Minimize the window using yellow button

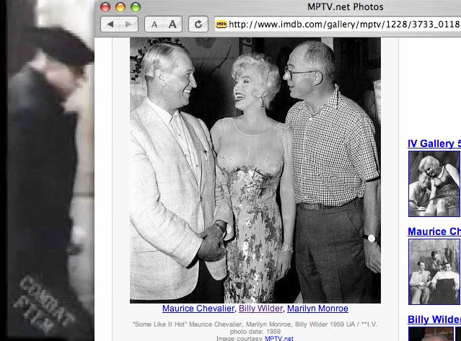tap(120, 7)
